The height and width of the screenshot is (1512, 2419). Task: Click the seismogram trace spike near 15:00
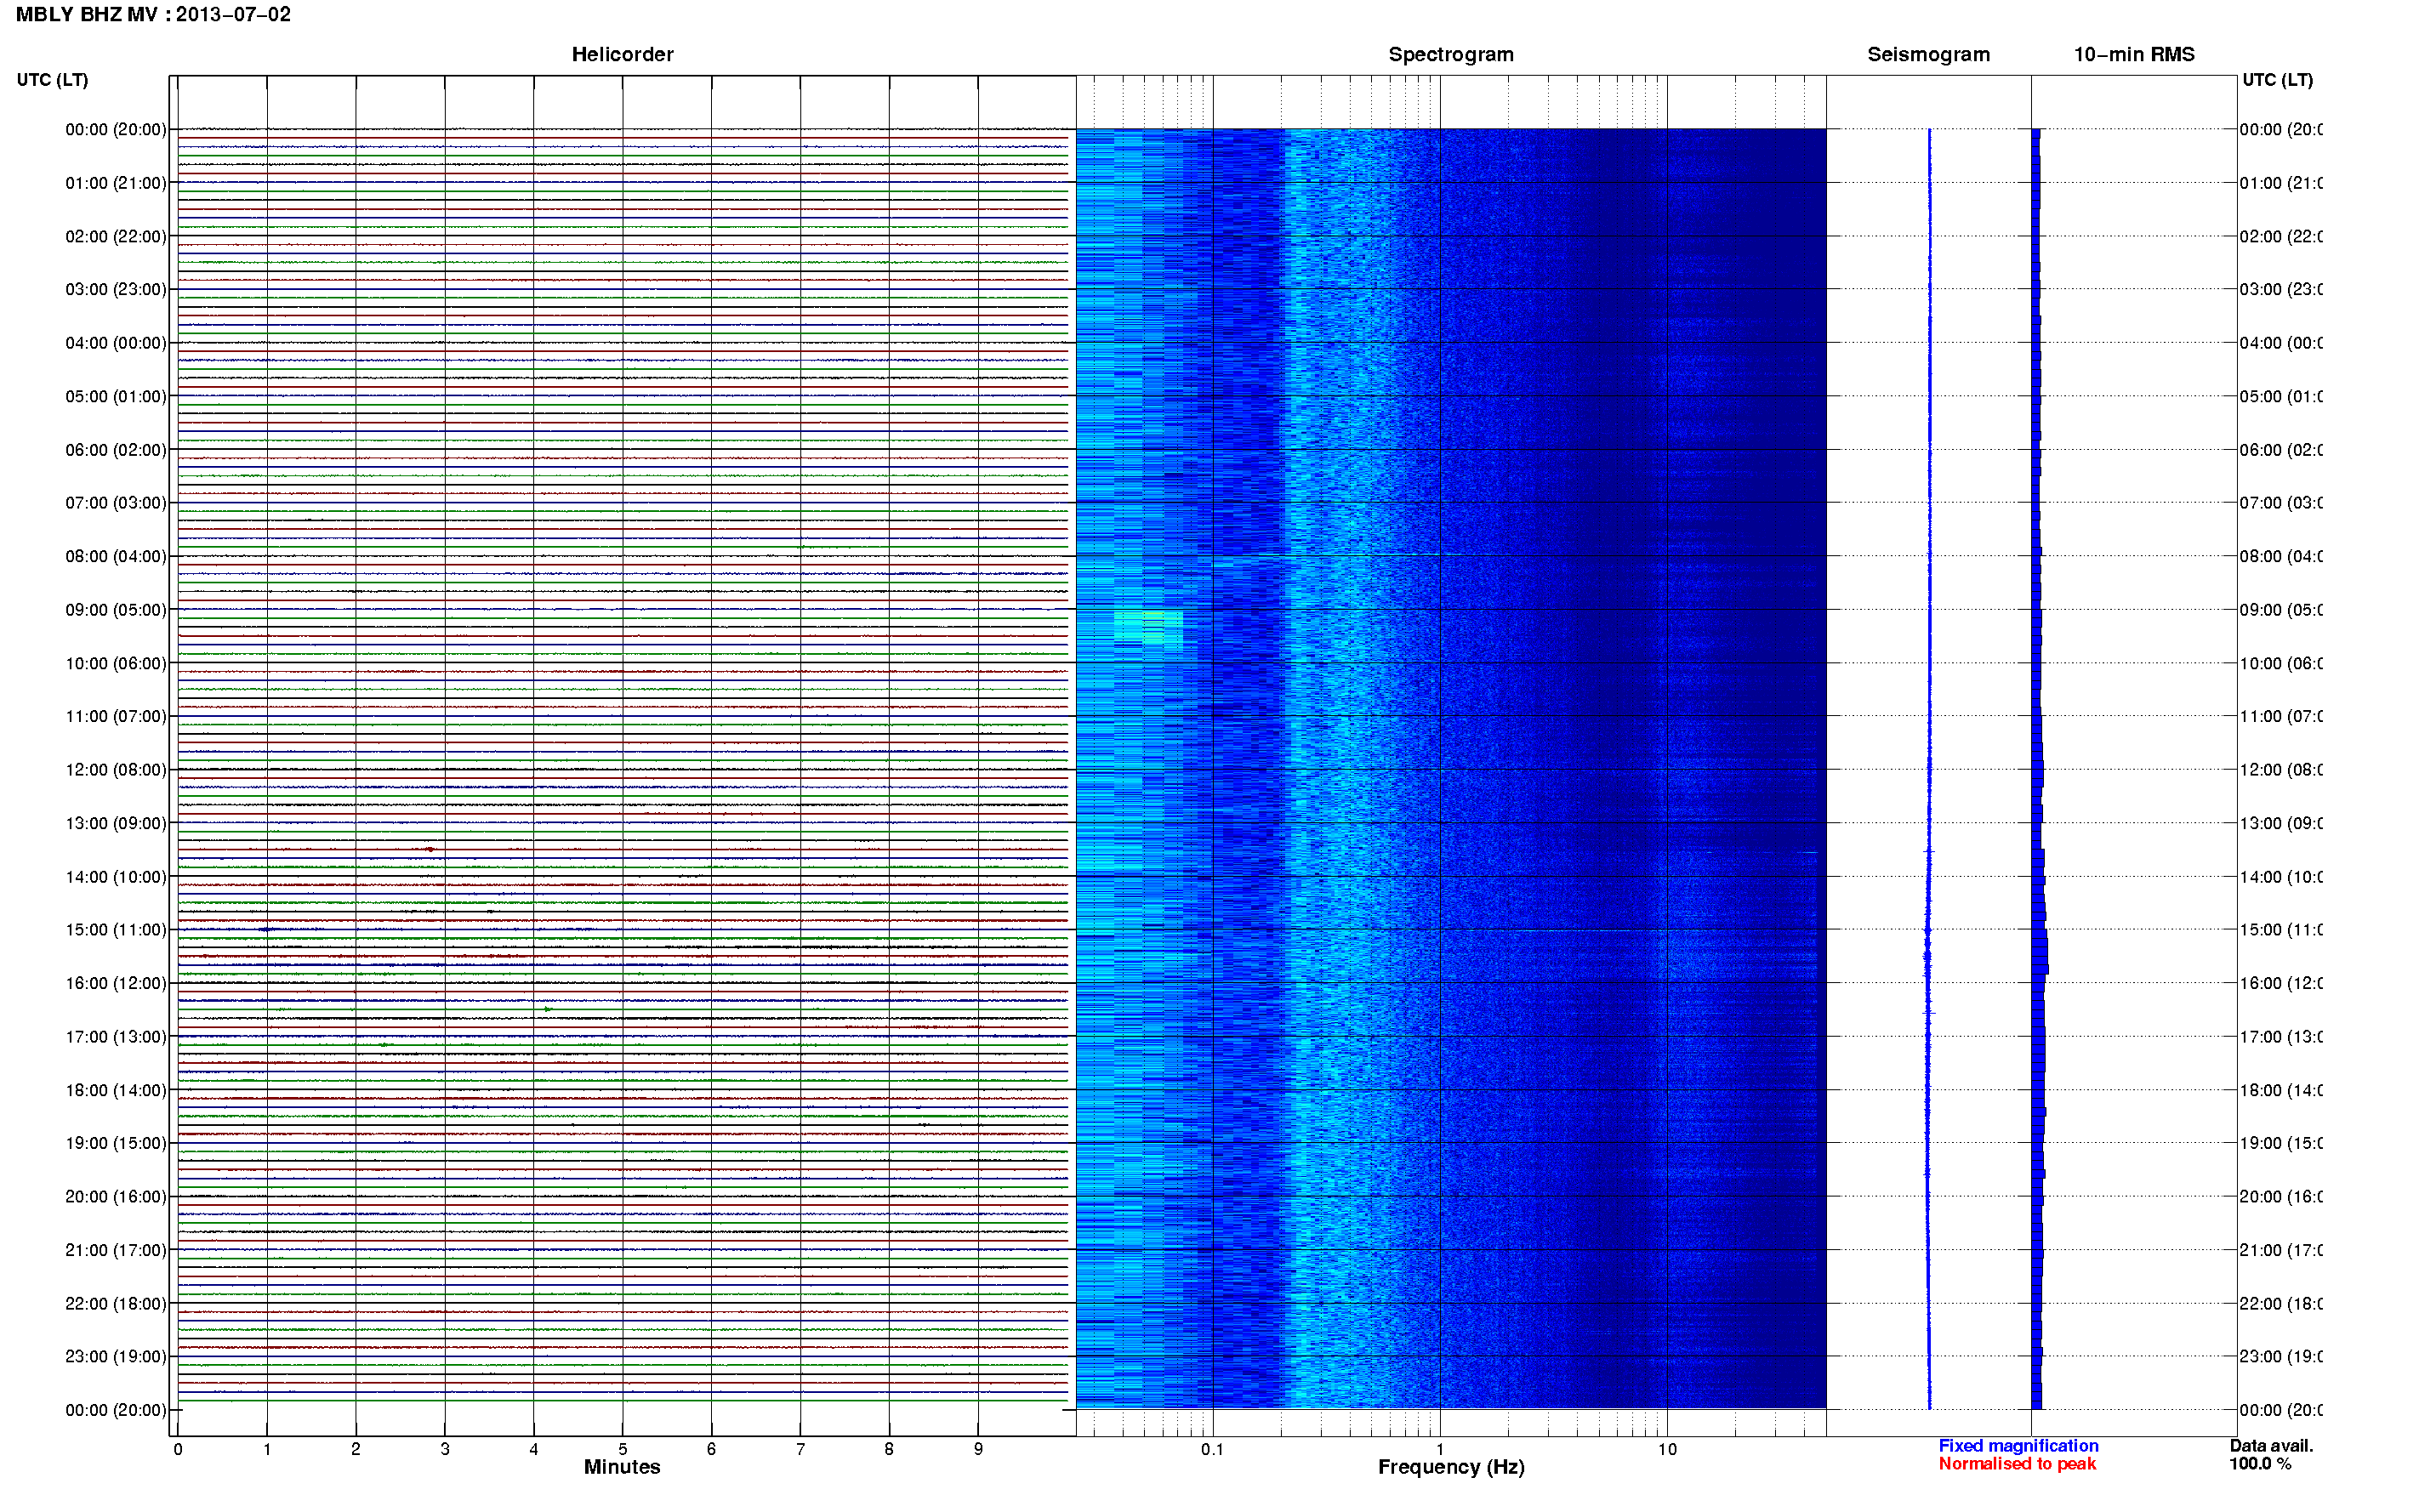pyautogui.click(x=1928, y=932)
